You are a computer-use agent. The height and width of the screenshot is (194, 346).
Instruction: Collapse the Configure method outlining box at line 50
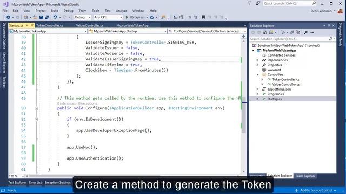click(36, 108)
